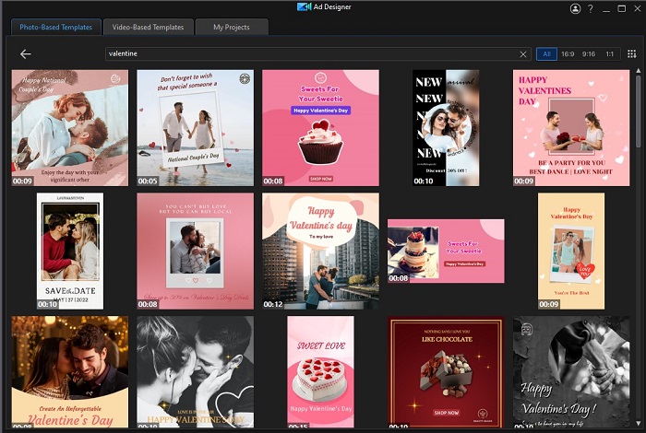Image resolution: width=646 pixels, height=433 pixels.
Task: Choose the NEW arrival vertical template
Action: 446,128
